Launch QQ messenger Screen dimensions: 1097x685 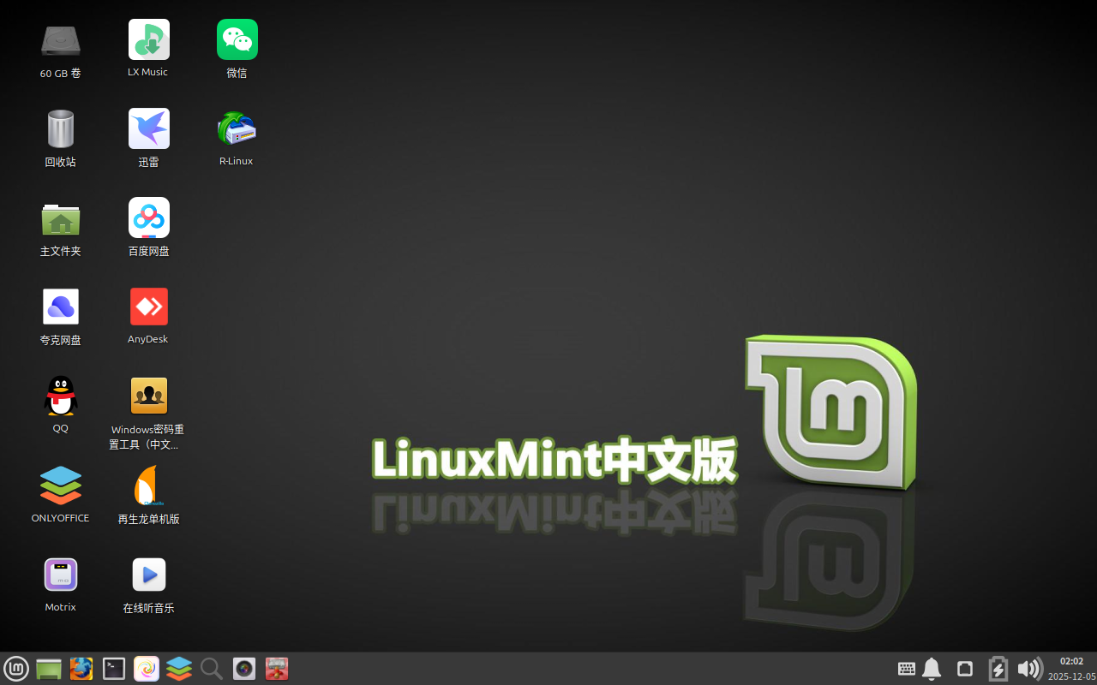[60, 396]
